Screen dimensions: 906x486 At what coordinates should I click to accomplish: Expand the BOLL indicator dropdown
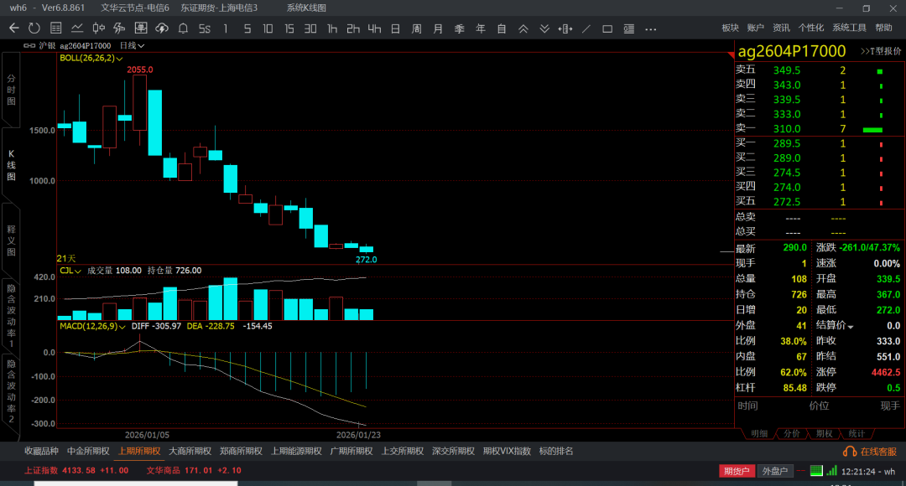coord(121,59)
